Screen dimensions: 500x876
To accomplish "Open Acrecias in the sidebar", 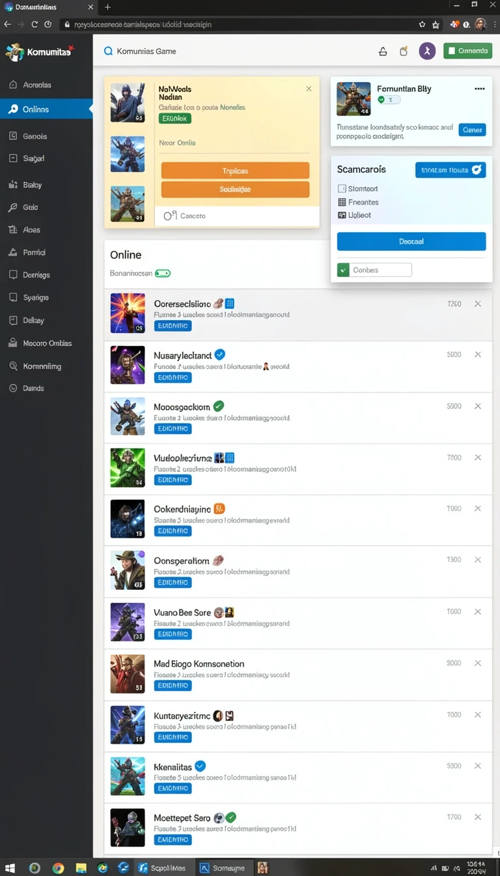I will click(x=36, y=85).
